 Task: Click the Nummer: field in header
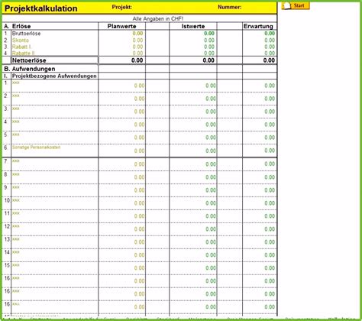pos(230,7)
